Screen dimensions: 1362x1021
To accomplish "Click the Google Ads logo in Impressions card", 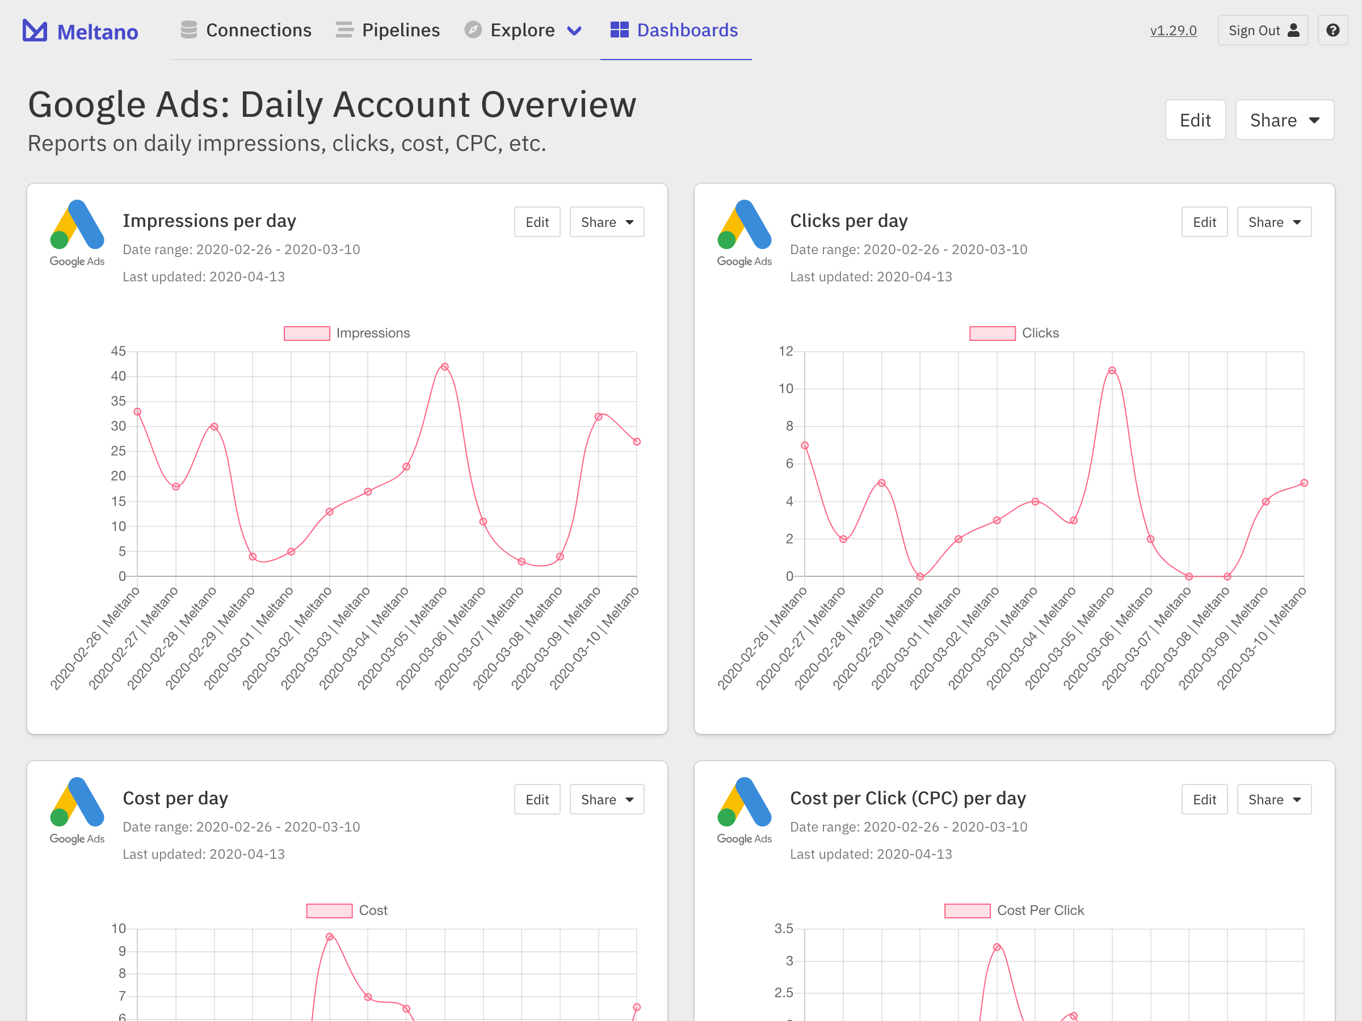I will 77,233.
